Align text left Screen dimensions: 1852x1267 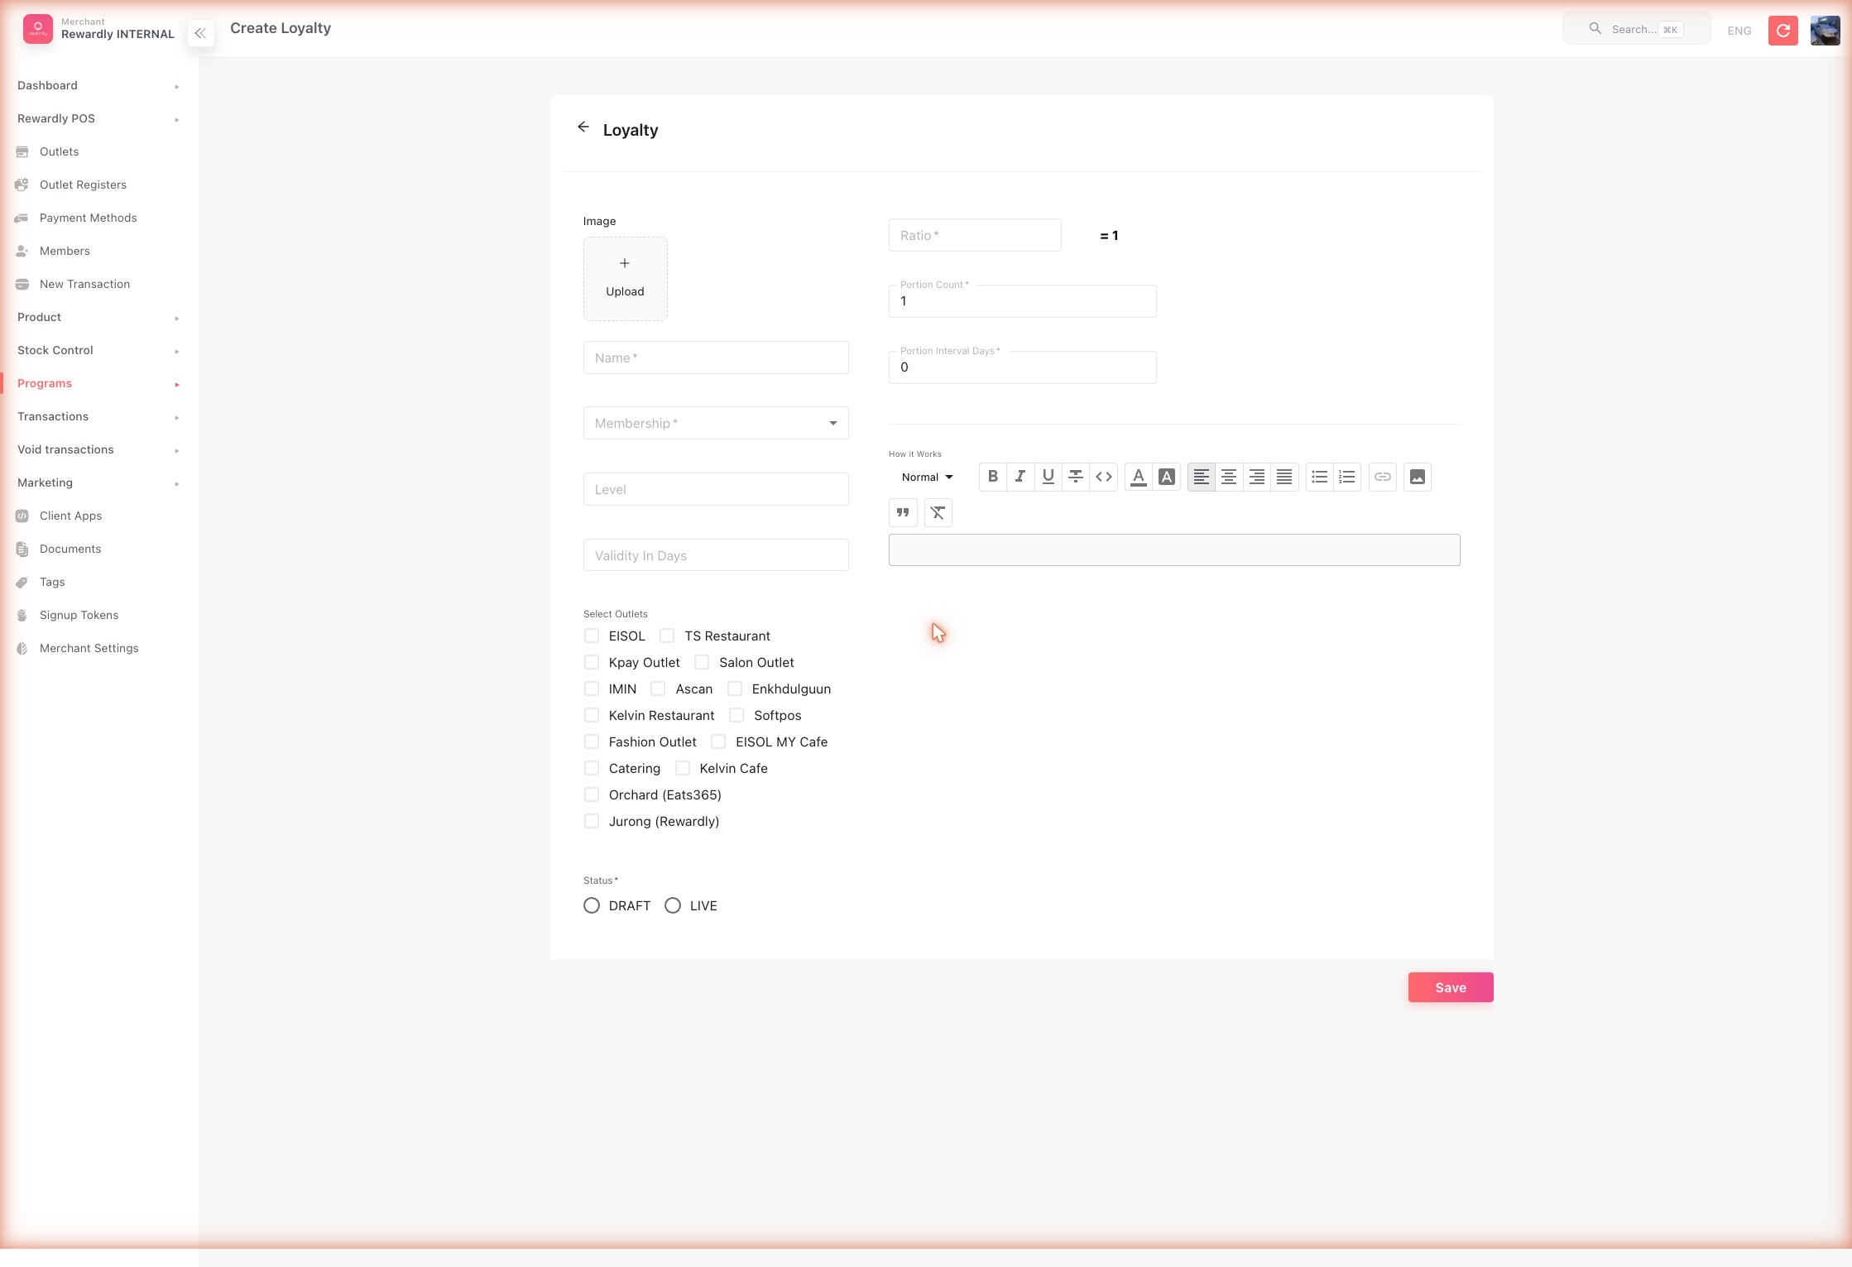click(1202, 477)
